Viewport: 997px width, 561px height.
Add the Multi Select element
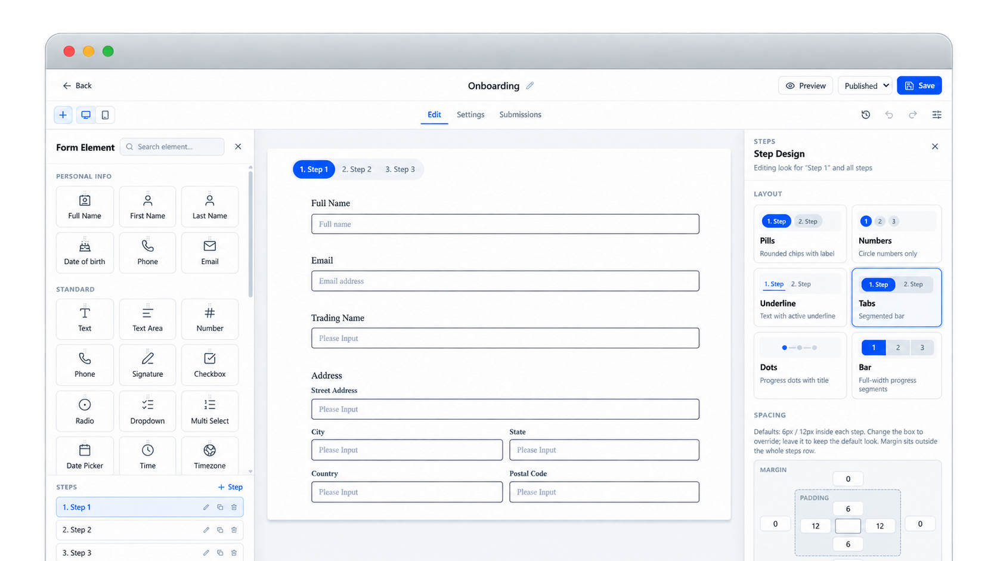210,411
